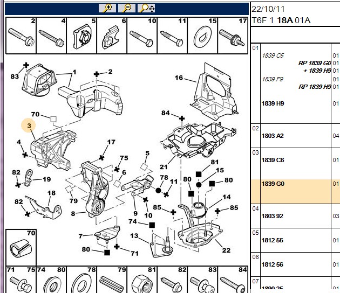
Task: Click hex bolt thumbnail labeled 11
Action: click(172, 36)
